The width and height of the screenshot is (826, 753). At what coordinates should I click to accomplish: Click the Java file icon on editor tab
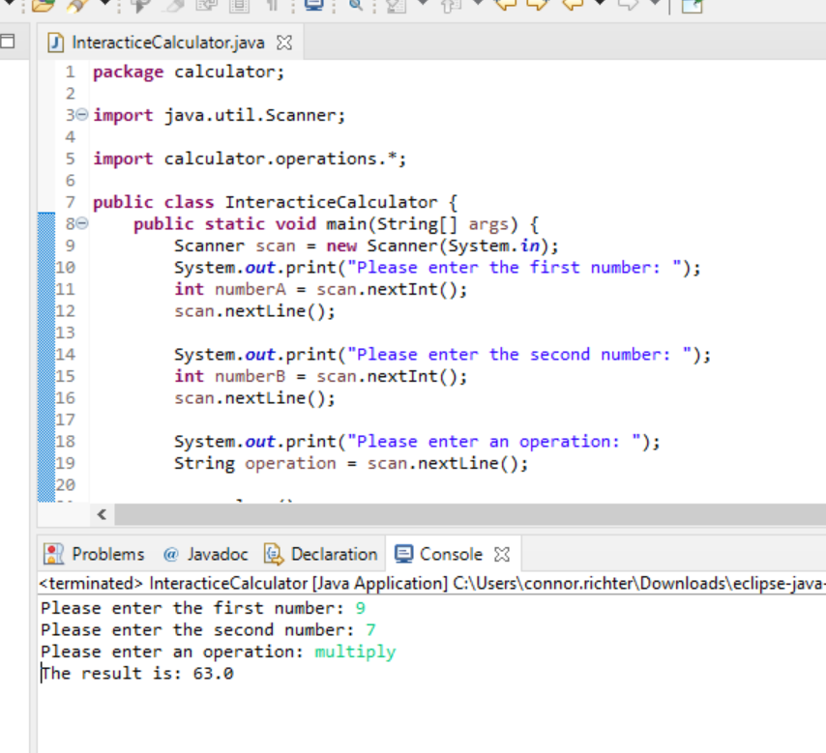click(x=55, y=43)
